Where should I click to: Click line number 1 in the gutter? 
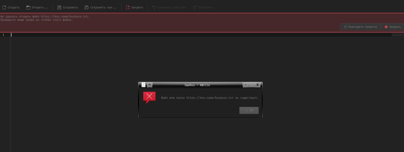tap(3, 35)
